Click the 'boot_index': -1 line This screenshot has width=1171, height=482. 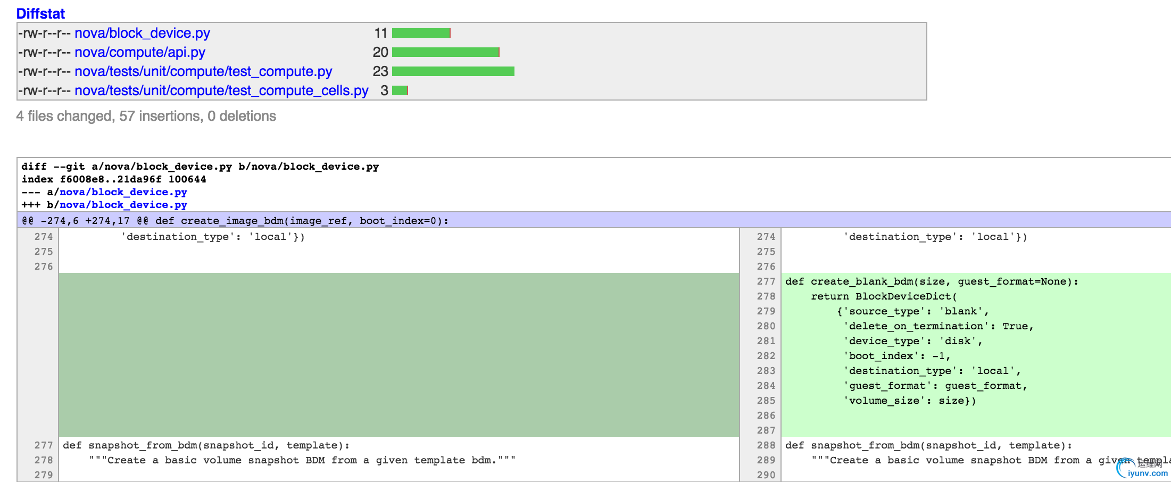click(x=897, y=356)
